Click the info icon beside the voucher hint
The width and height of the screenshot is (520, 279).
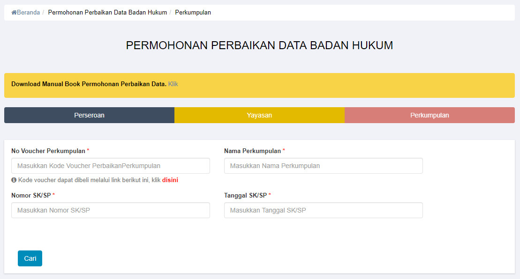(x=14, y=180)
